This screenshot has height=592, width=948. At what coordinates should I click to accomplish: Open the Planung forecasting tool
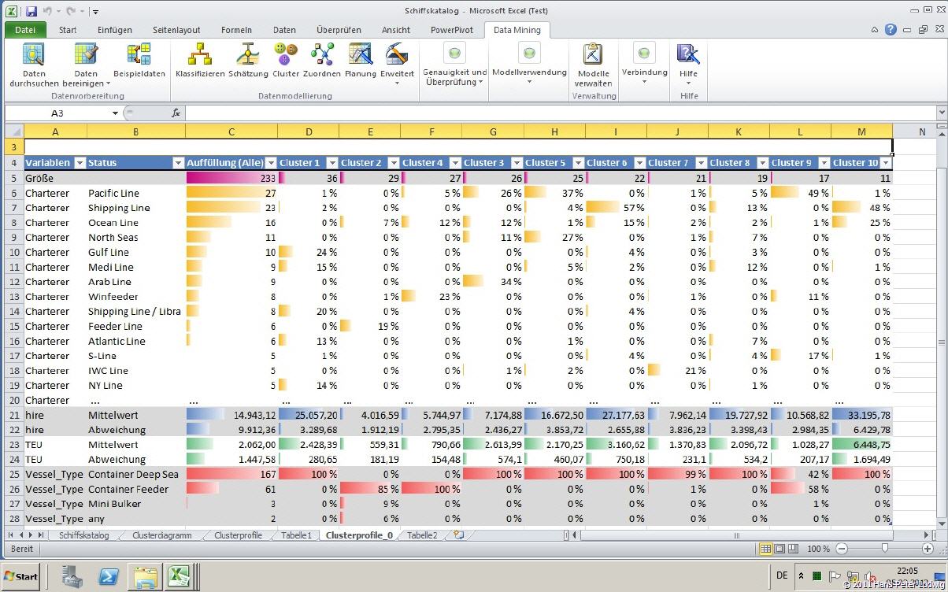coord(361,61)
